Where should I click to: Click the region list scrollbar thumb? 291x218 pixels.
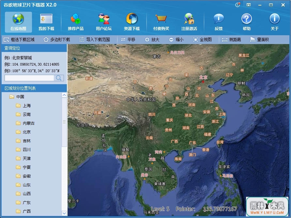click(x=64, y=122)
